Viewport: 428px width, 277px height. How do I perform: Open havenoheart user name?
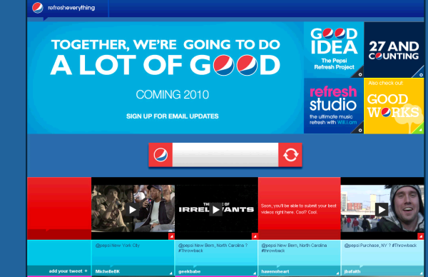click(x=275, y=271)
